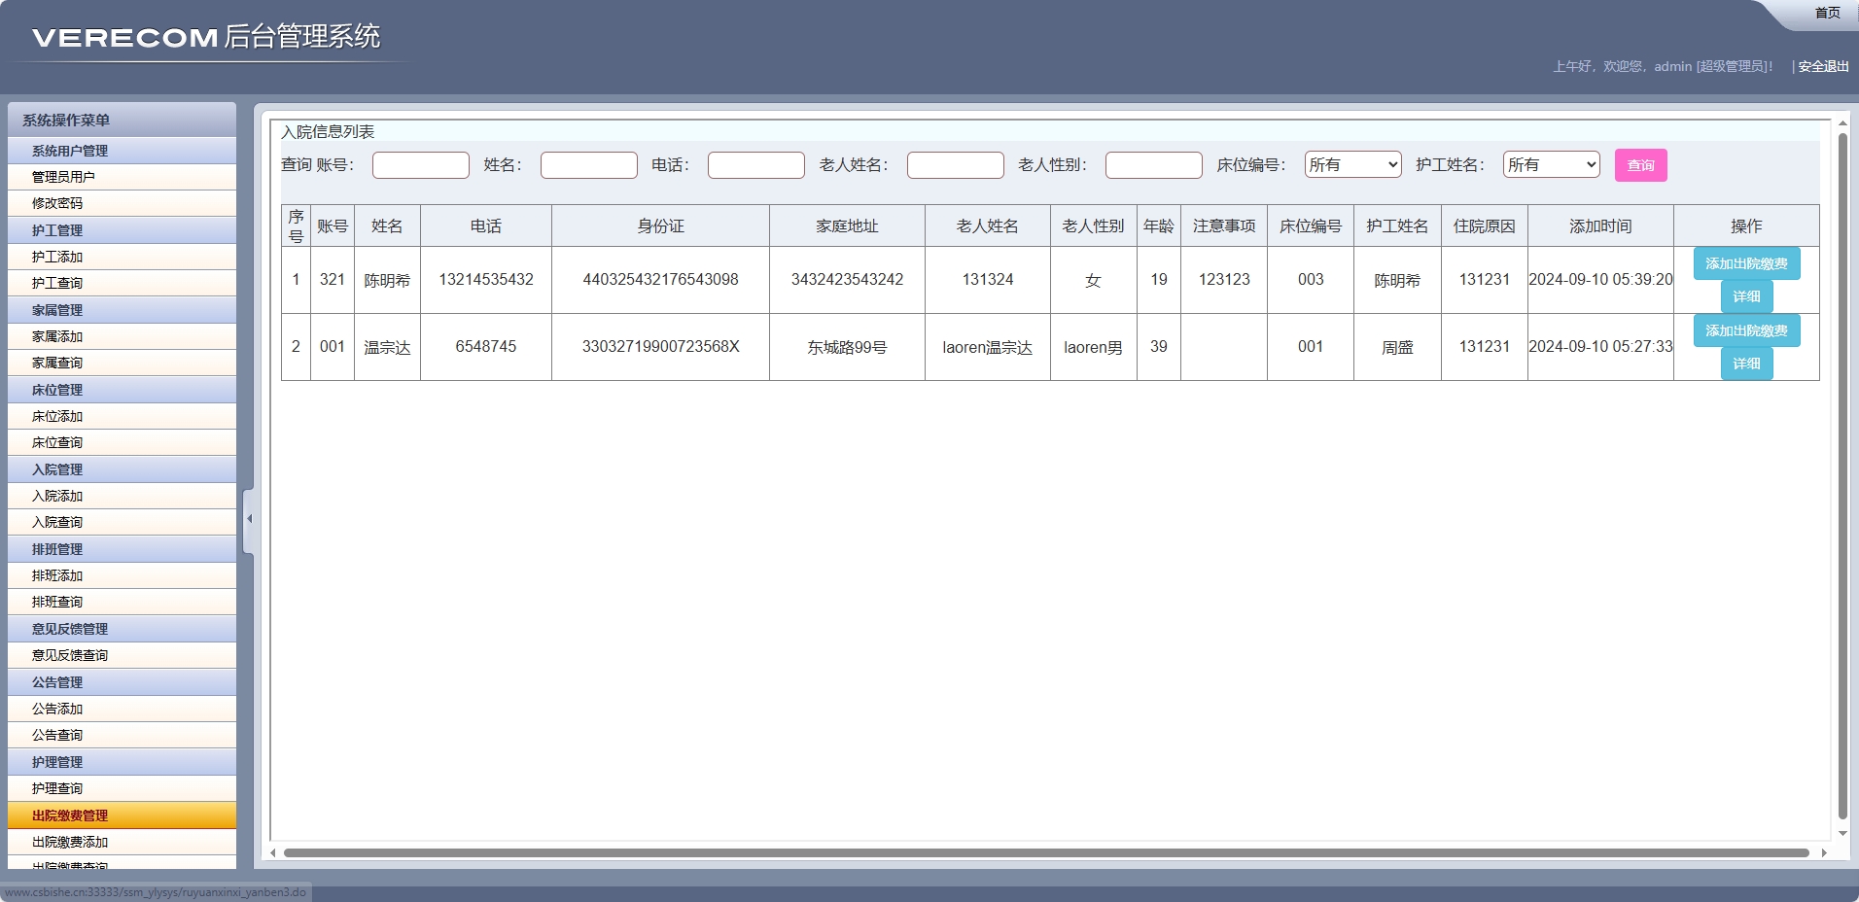1859x902 pixels.
Task: Click the 安全退出 logout link
Action: (x=1823, y=66)
